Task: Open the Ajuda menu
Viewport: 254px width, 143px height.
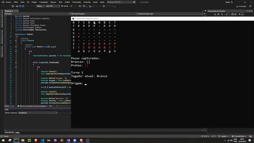Action: click(102, 2)
